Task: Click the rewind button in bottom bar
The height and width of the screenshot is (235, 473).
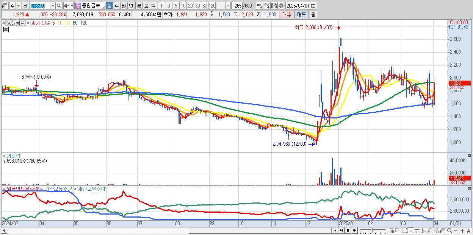Action: point(341,230)
